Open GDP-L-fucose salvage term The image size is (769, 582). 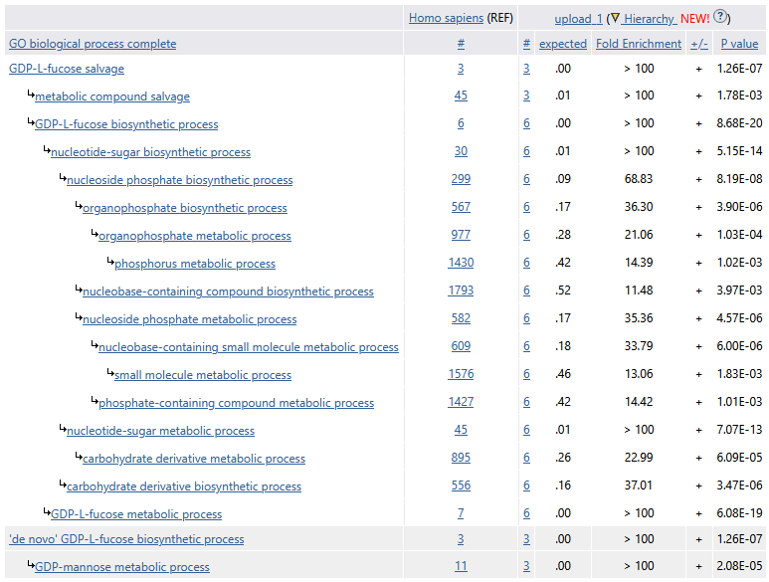(x=67, y=69)
